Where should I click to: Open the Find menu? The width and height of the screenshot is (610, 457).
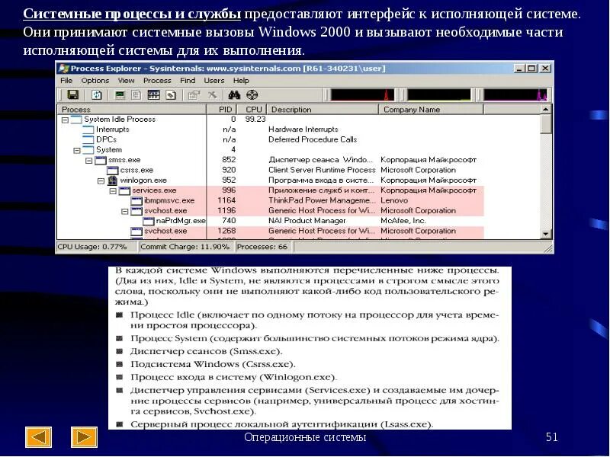pyautogui.click(x=188, y=81)
